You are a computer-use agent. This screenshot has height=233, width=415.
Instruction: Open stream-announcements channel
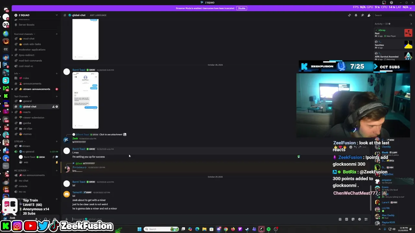pos(36,89)
